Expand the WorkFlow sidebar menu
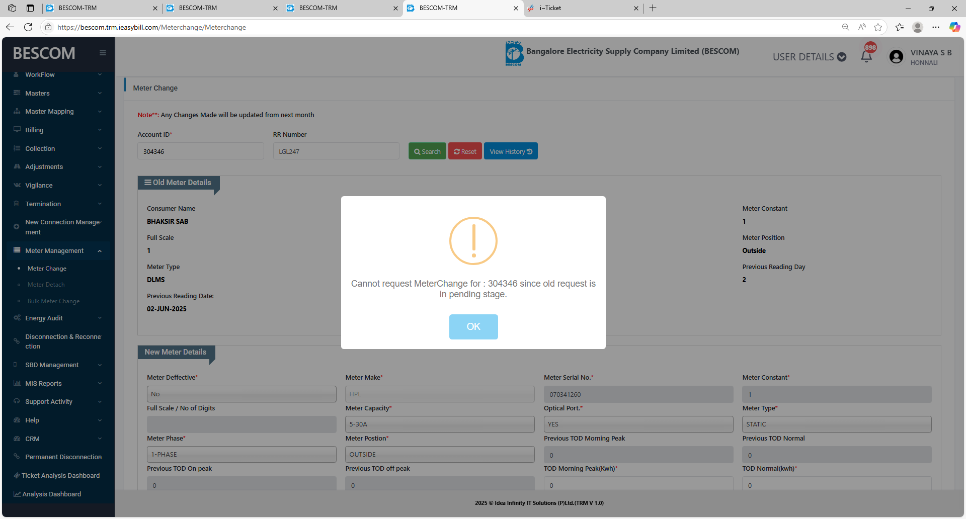Image resolution: width=966 pixels, height=519 pixels. [58, 75]
